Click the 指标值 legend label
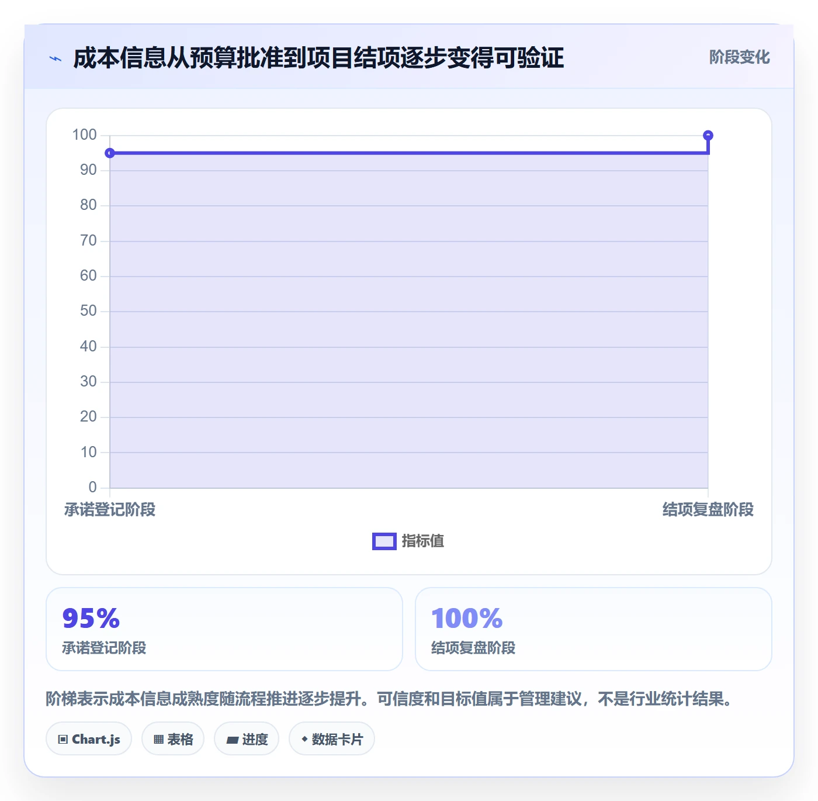Screen dimensions: 818x801 pyautogui.click(x=423, y=541)
